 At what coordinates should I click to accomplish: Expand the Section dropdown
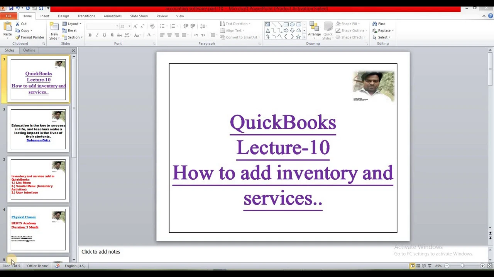point(73,37)
